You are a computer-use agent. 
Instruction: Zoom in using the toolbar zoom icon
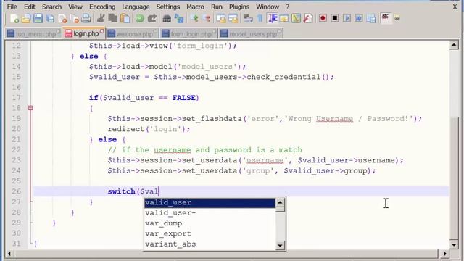(x=194, y=19)
